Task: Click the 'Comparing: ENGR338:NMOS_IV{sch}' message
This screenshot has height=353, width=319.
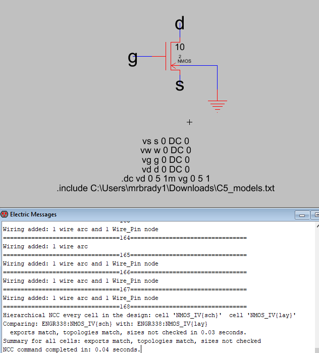Action: click(x=105, y=324)
